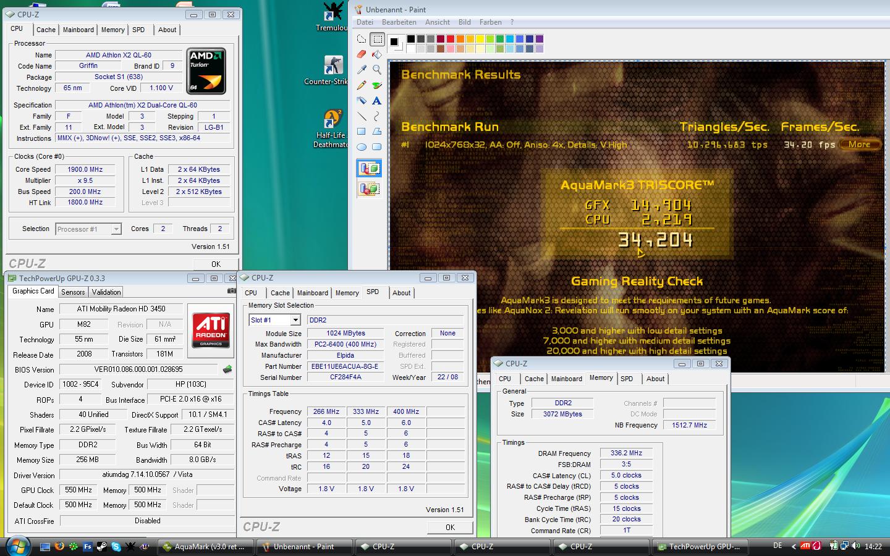The height and width of the screenshot is (556, 890).
Task: Open the About tab in the CPU-Z SPD window
Action: 401,293
